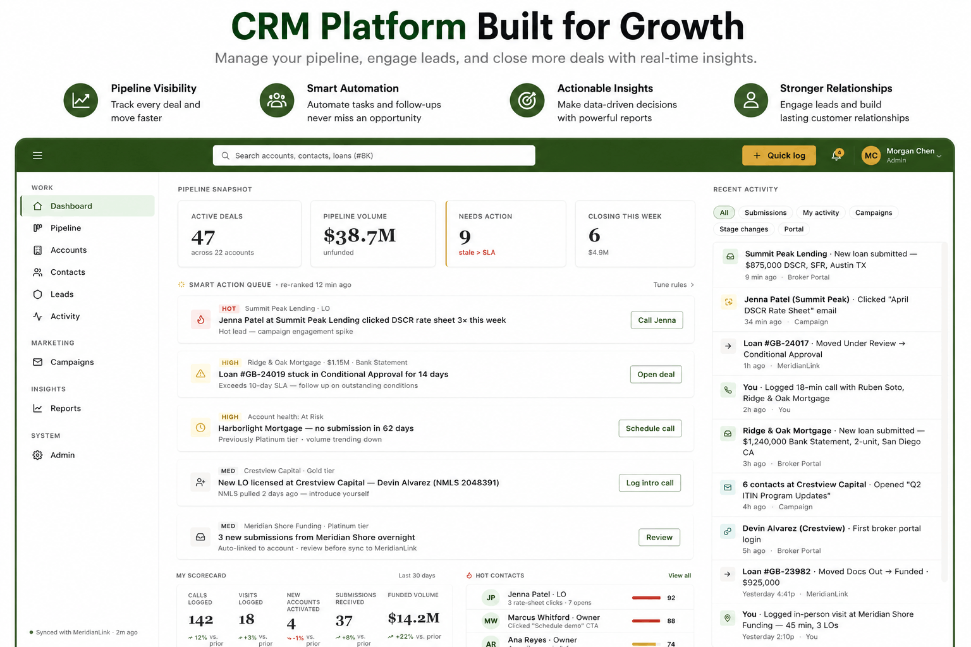
Task: Click the click-cursor icon beside Jenna Patel activity
Action: click(729, 302)
